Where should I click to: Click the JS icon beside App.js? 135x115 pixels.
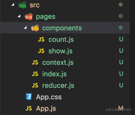coord(29,108)
